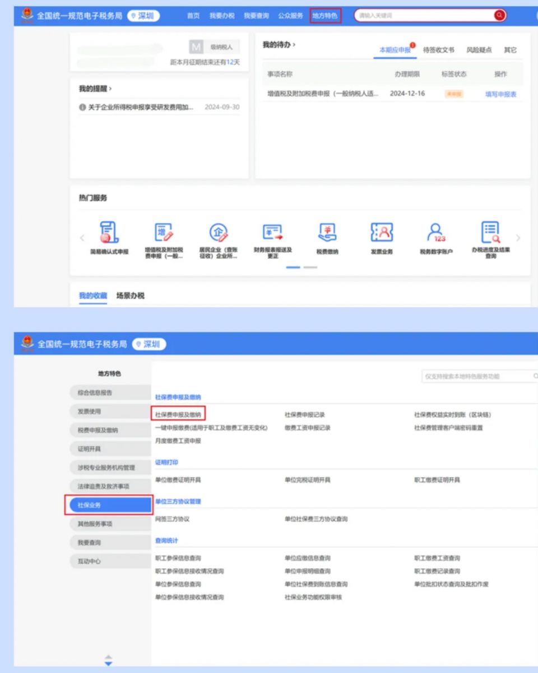538x673 pixels.
Task: Open 深圳 location selector in top header
Action: (143, 16)
